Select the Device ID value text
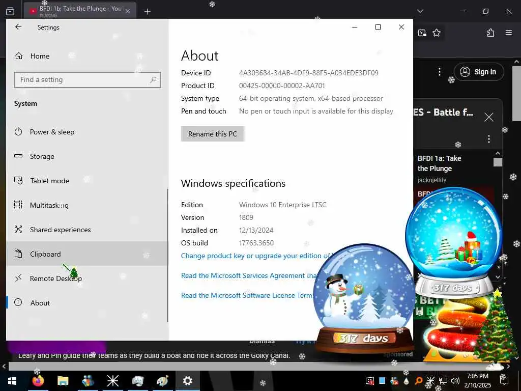 click(309, 73)
